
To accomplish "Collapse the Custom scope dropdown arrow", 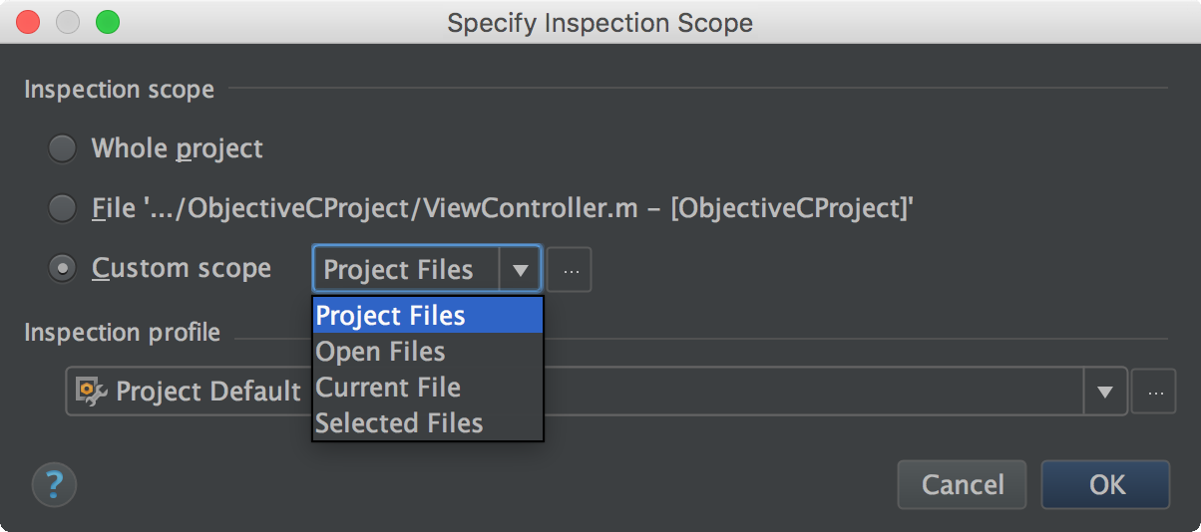I will click(x=521, y=270).
